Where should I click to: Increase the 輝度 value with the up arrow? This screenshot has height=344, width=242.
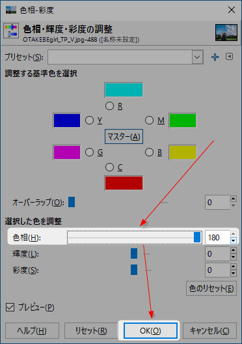(234, 250)
